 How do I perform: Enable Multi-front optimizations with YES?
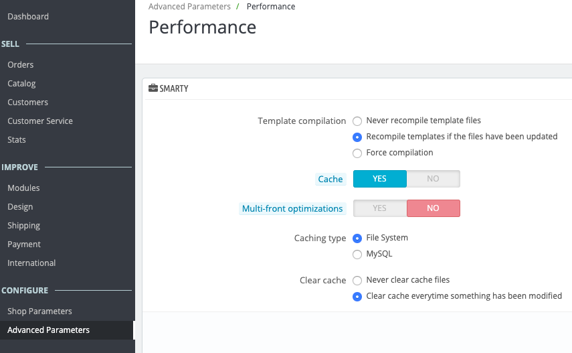click(x=380, y=208)
